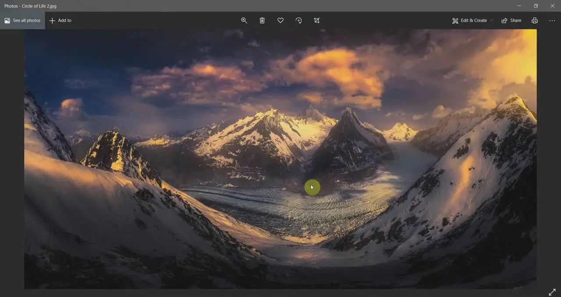Restore down the Photos window
The width and height of the screenshot is (561, 297).
(x=536, y=6)
